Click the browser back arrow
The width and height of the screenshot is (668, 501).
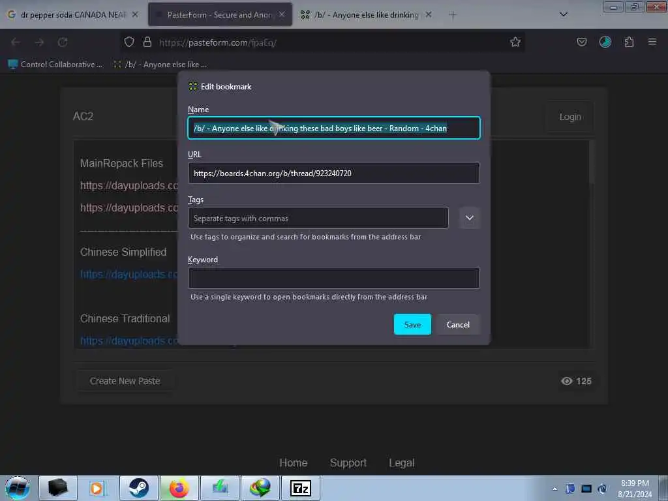[x=16, y=42]
